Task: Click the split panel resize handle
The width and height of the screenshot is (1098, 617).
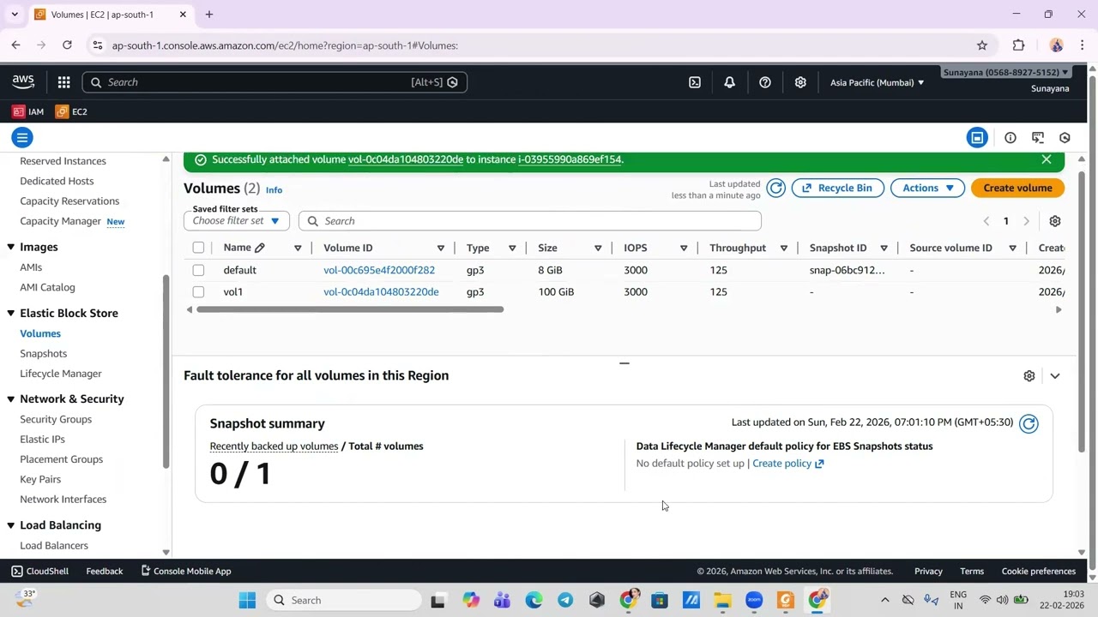Action: click(624, 363)
